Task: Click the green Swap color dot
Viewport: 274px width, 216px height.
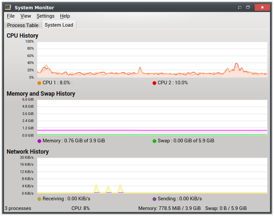Action: (154, 141)
